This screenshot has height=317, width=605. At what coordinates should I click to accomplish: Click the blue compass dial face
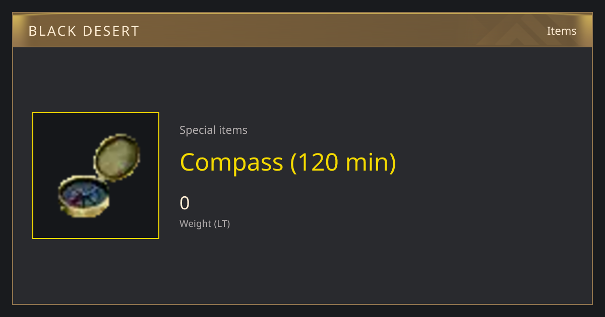coord(83,194)
